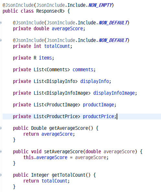Image resolution: width=161 pixels, height=192 pixels.
Task: Collapse the setAverageScore method fold marker
Action: 1,151
